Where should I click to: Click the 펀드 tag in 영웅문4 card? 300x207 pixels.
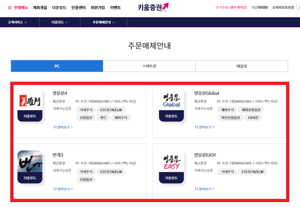pos(103,118)
